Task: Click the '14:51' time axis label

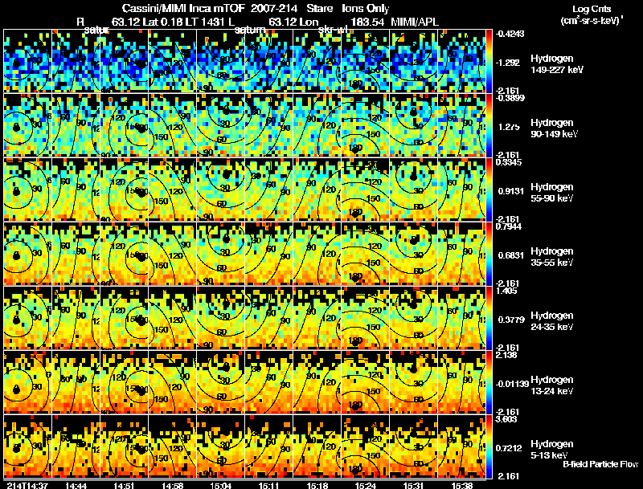Action: 125,485
